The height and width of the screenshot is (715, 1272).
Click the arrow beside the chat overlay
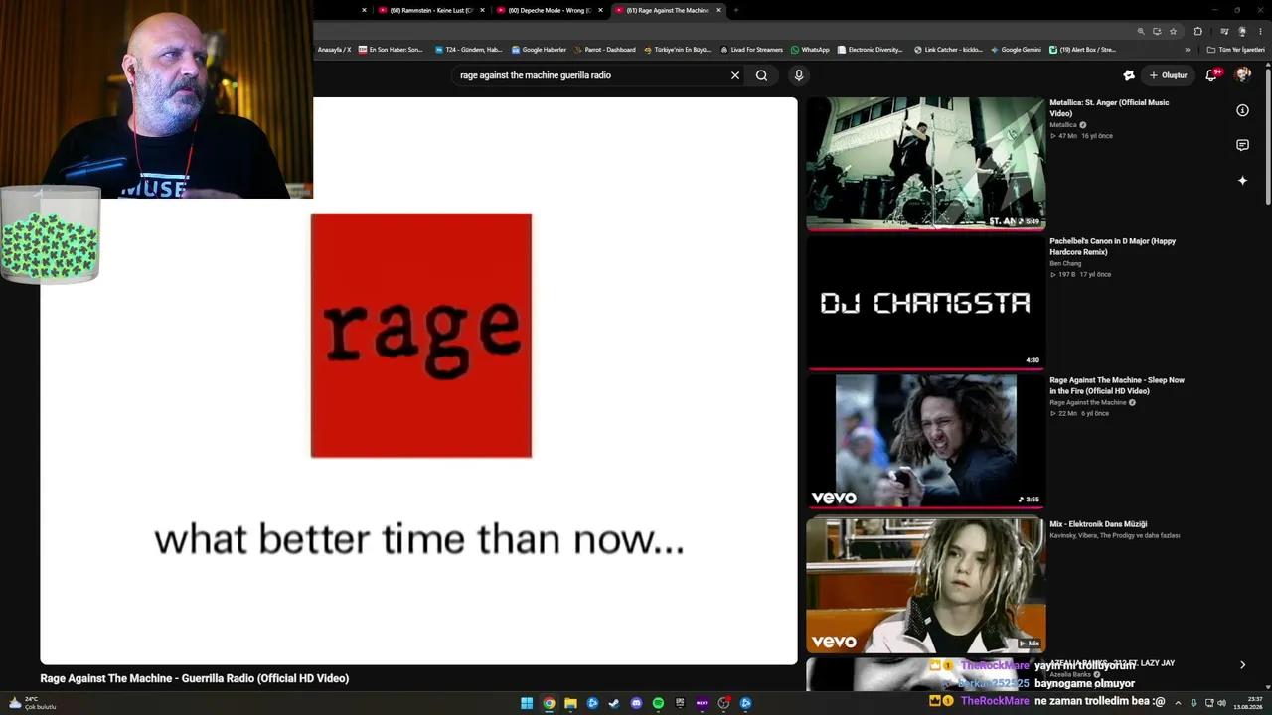pos(1242,665)
